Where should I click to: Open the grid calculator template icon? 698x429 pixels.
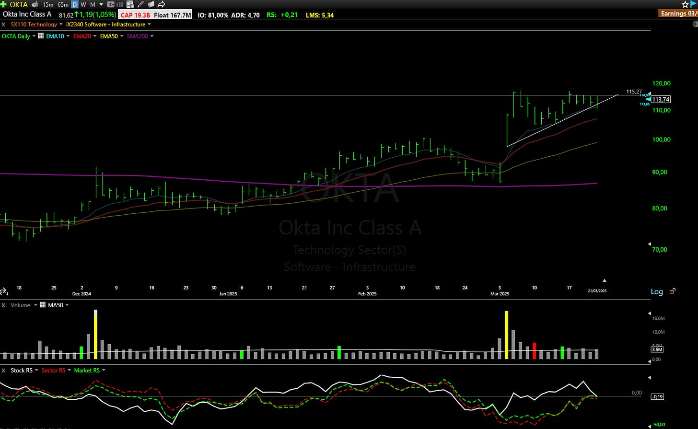[130, 4]
